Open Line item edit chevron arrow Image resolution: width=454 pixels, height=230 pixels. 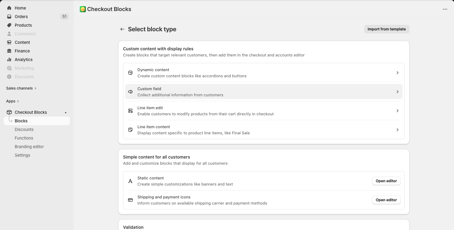(x=397, y=111)
